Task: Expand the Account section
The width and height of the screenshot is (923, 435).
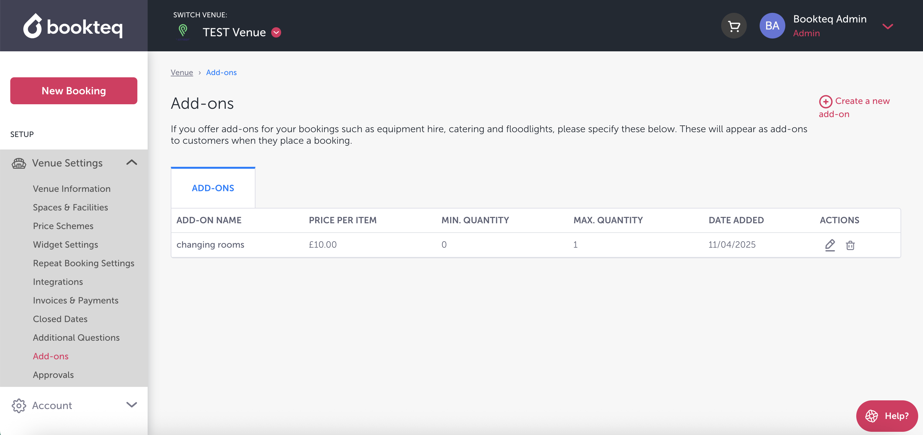Action: point(132,405)
